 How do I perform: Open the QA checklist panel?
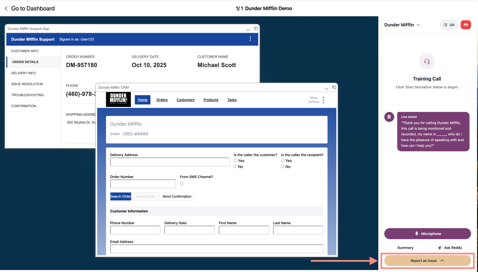coord(448,25)
